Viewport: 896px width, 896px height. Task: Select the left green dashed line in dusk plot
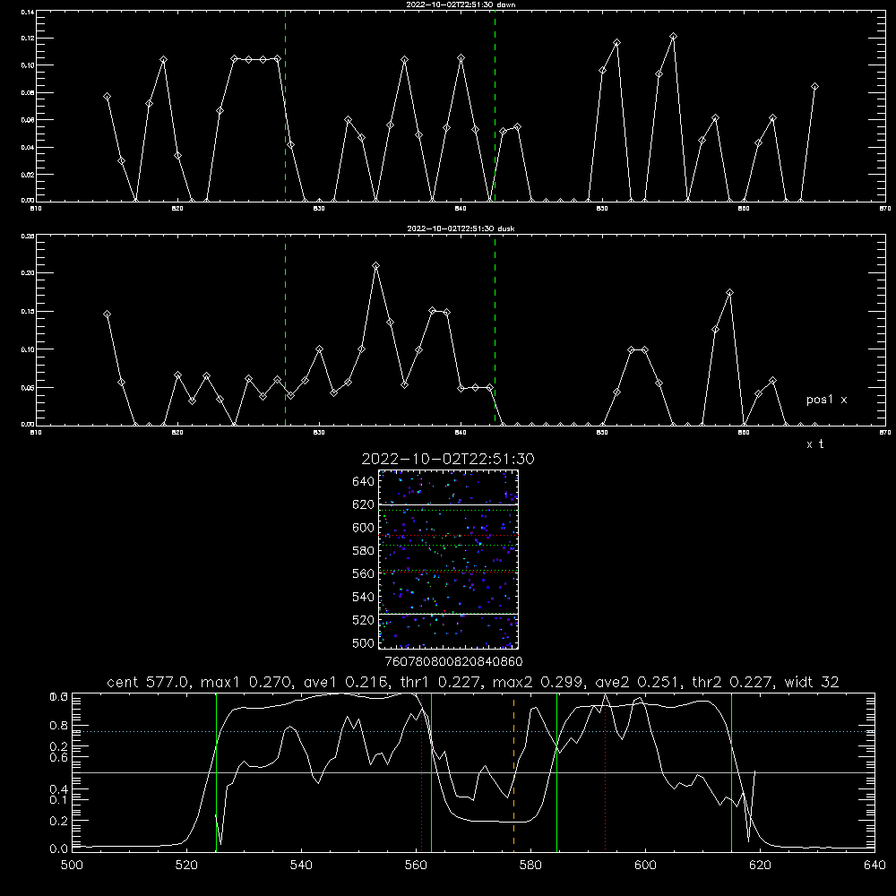coord(285,332)
